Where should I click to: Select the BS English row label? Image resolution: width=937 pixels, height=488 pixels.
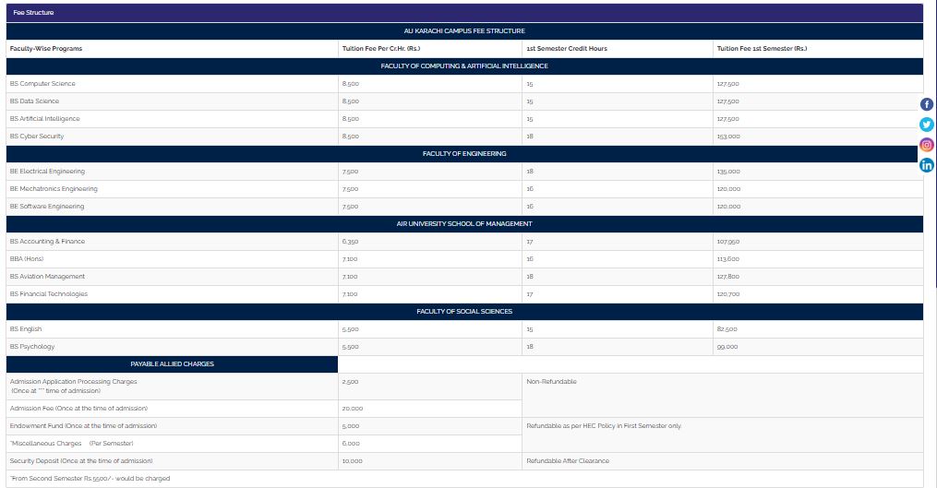click(26, 329)
